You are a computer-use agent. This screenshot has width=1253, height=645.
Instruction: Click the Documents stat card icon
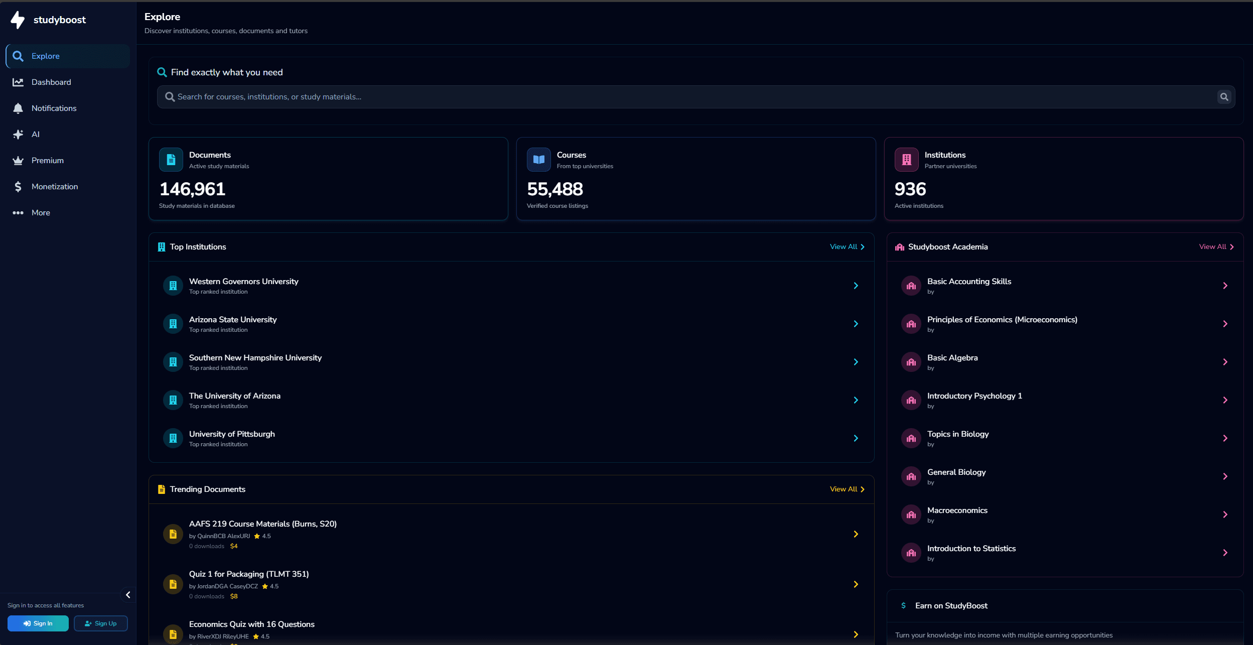pyautogui.click(x=171, y=160)
